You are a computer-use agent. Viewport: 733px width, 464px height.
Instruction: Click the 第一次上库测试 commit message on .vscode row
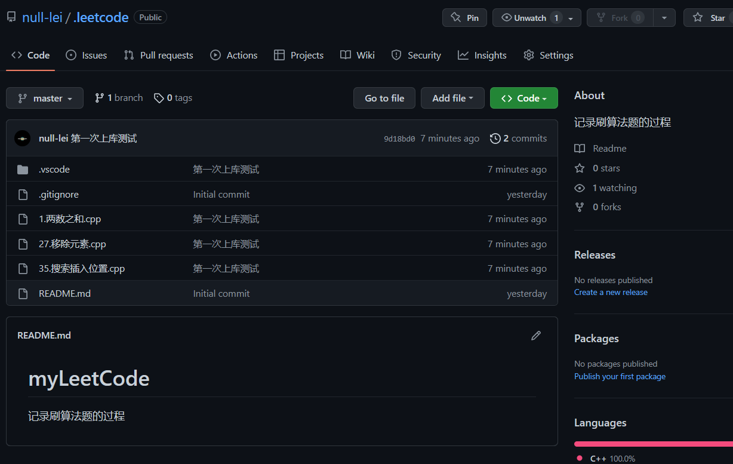226,170
